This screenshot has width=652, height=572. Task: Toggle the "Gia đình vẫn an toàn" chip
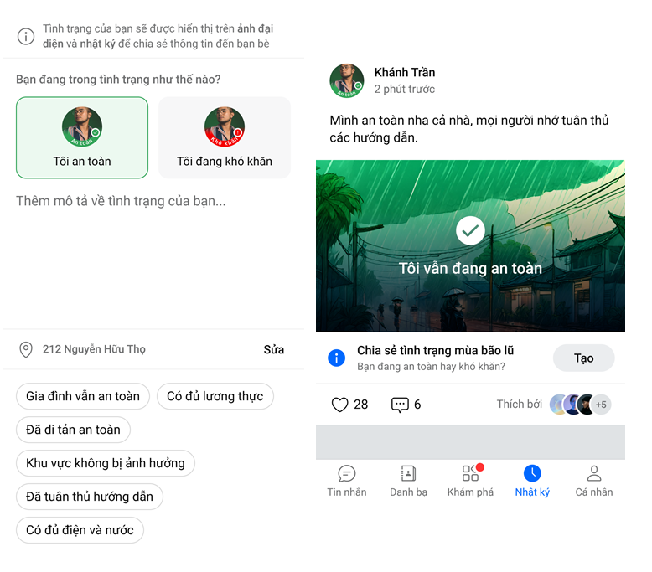[x=83, y=396]
